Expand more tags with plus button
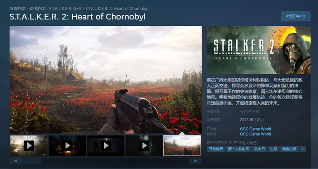The image size is (318, 169). point(303,149)
